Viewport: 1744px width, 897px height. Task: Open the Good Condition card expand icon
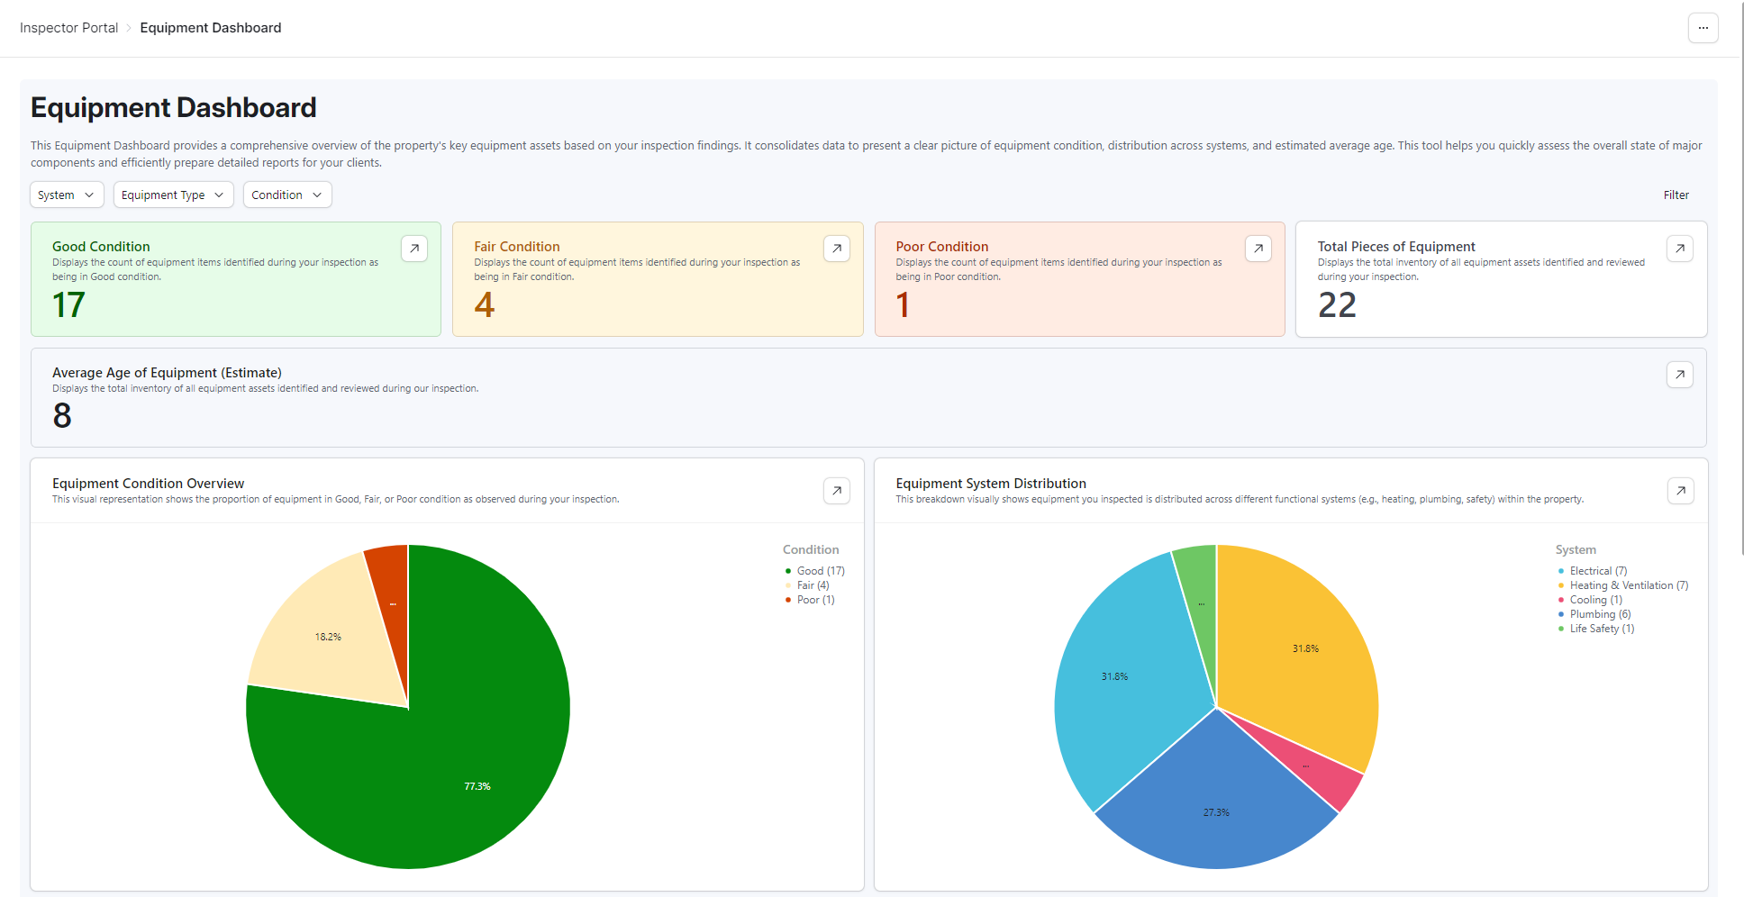click(x=414, y=249)
